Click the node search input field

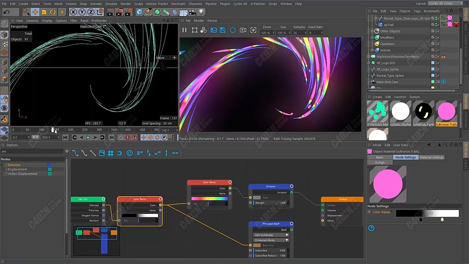pyautogui.click(x=32, y=151)
